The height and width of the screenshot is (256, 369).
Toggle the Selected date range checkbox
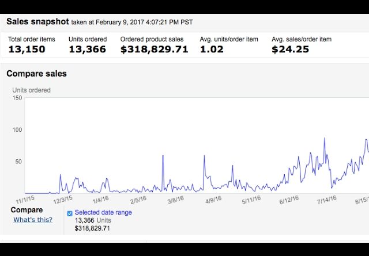70,213
